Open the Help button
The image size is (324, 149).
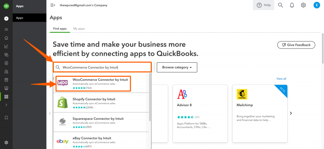264,5
